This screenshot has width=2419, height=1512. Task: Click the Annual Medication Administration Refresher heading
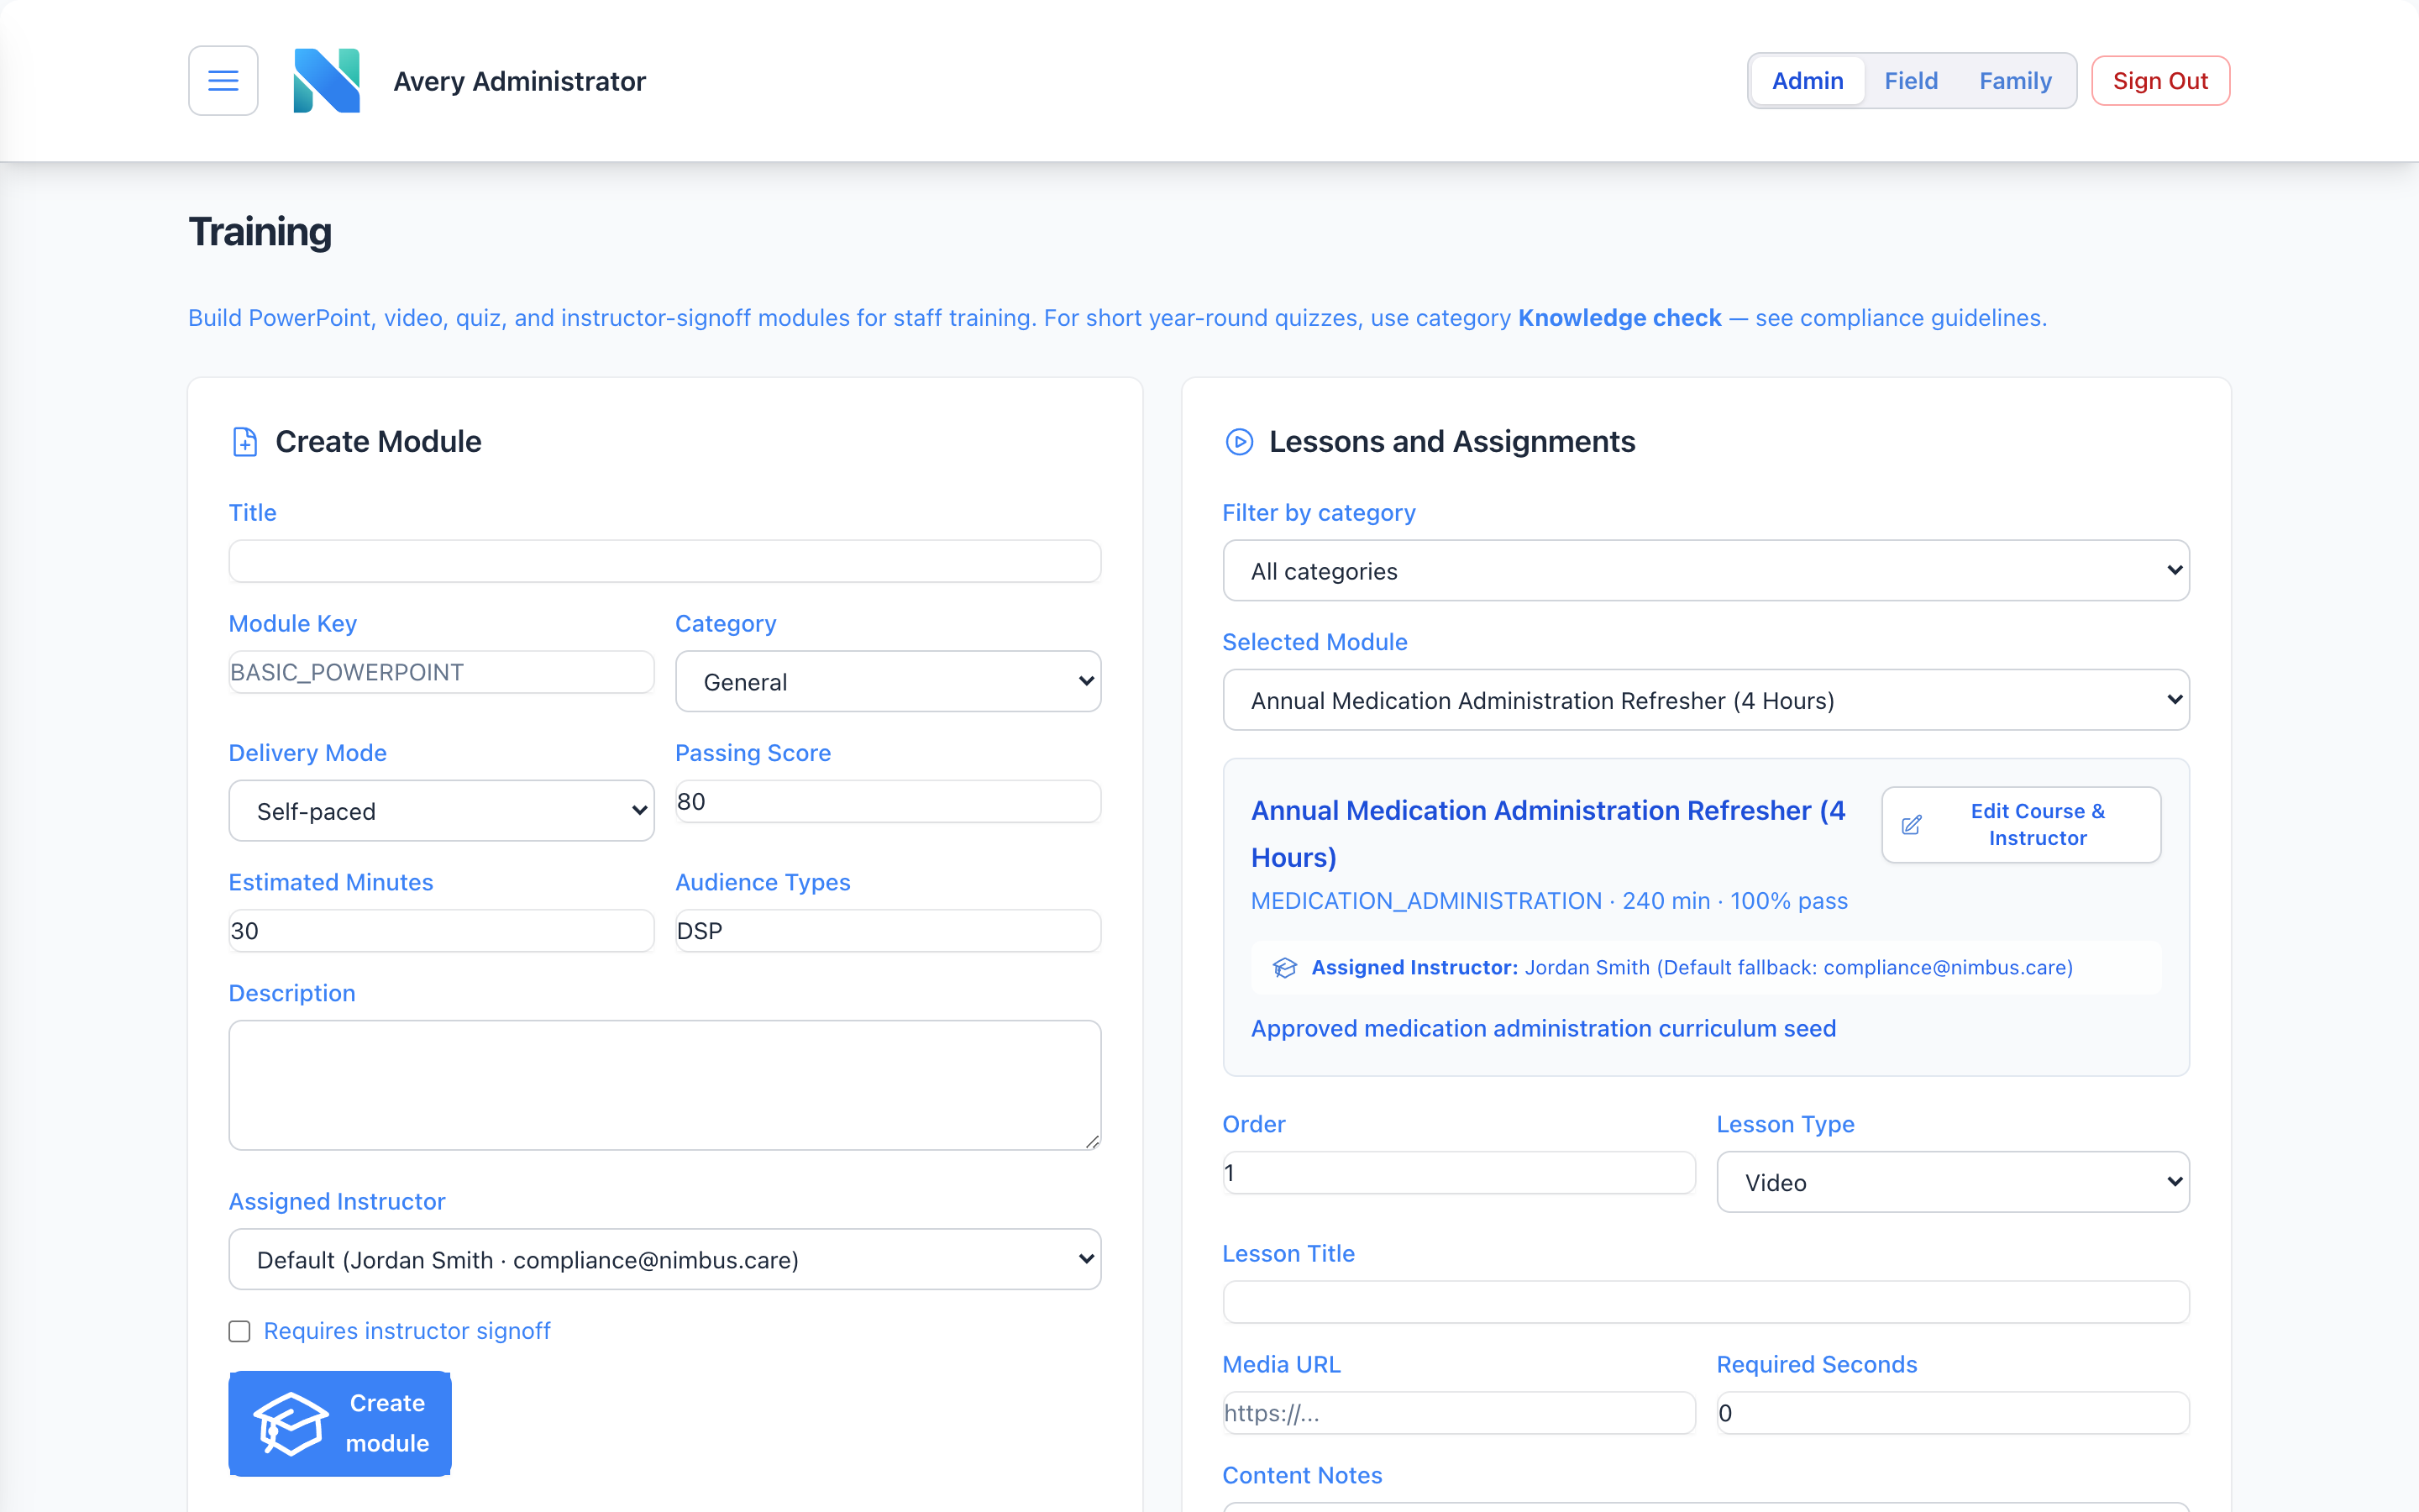[x=1548, y=834]
